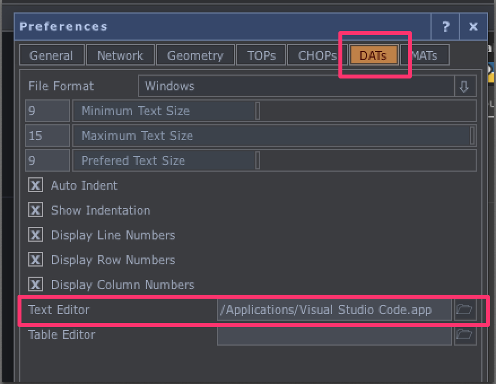Click the Minimum Text Size slider

(x=274, y=111)
